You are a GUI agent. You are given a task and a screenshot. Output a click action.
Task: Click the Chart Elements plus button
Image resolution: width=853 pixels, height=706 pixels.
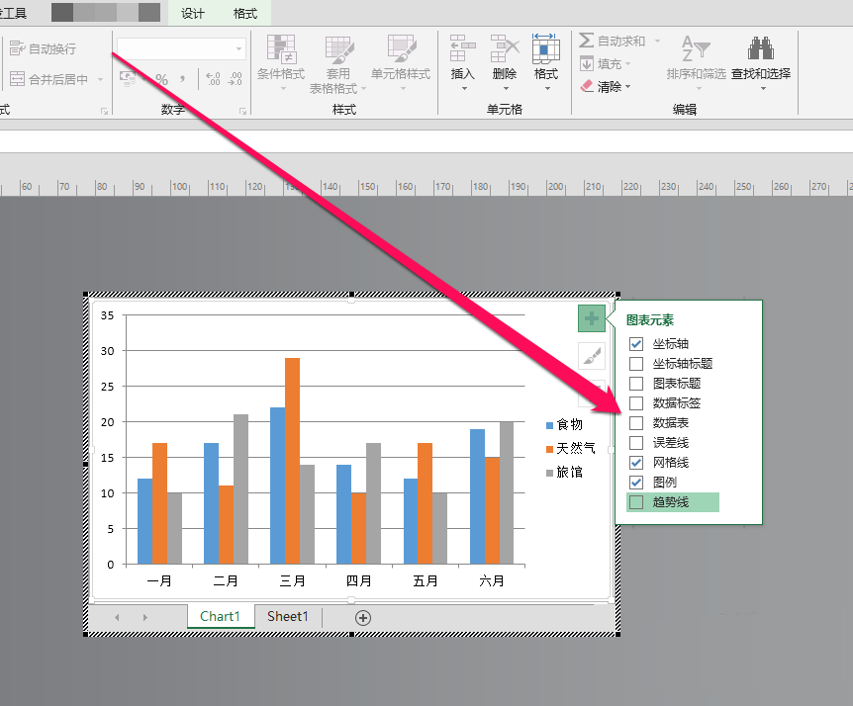(592, 318)
